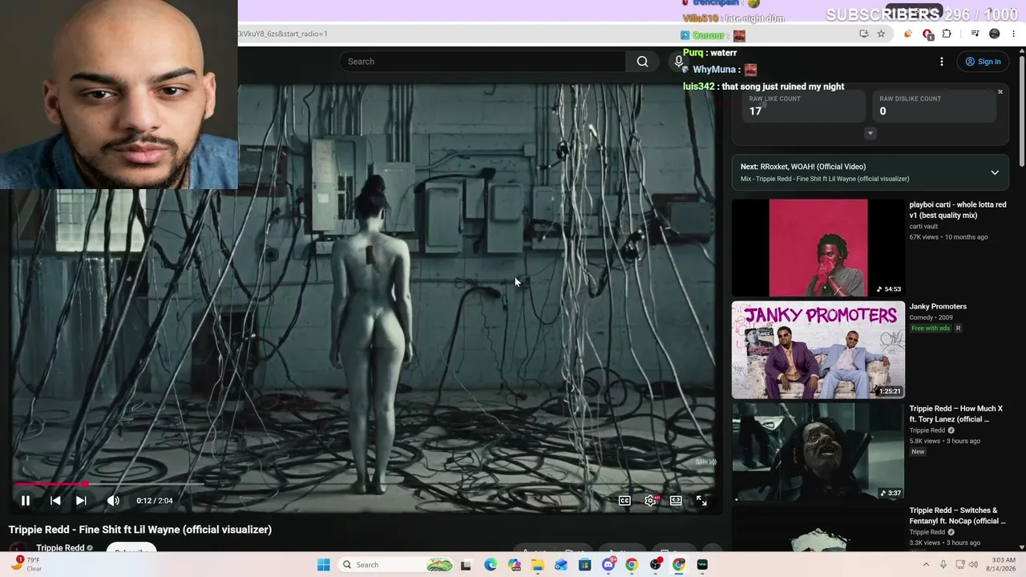The height and width of the screenshot is (577, 1026).
Task: Open Outlook from the taskbar
Action: click(x=561, y=565)
